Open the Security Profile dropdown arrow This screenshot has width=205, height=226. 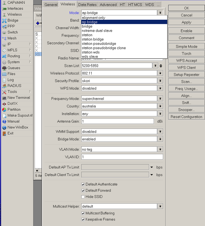coord(160,81)
